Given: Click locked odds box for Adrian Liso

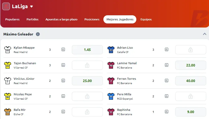Looking at the screenshot, I should click(190, 50).
